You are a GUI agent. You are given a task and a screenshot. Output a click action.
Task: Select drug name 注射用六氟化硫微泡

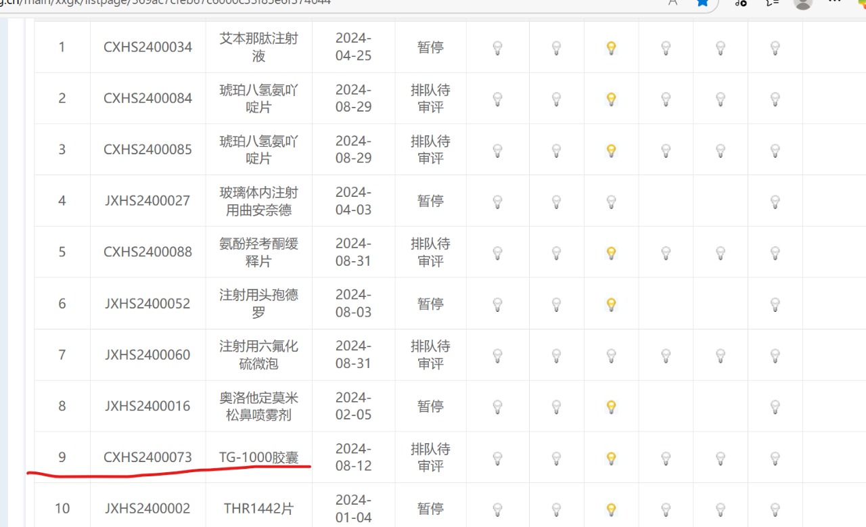pos(258,354)
